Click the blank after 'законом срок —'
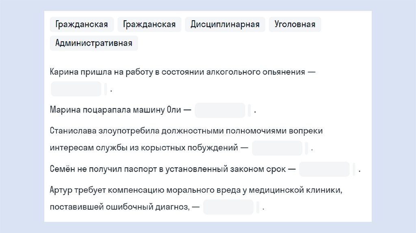The image size is (416, 233). 324,169
